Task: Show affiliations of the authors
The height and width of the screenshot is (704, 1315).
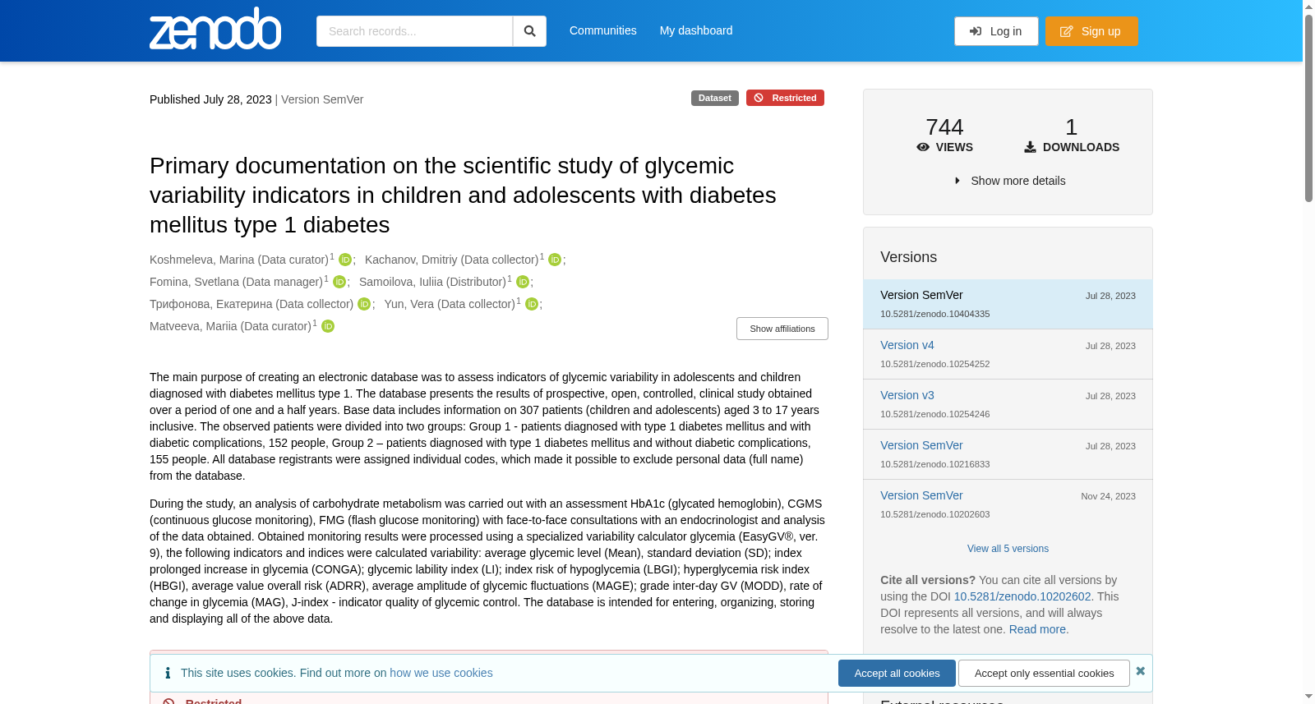Action: pos(782,329)
